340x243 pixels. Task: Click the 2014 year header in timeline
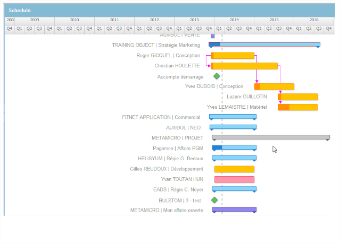[234, 20]
